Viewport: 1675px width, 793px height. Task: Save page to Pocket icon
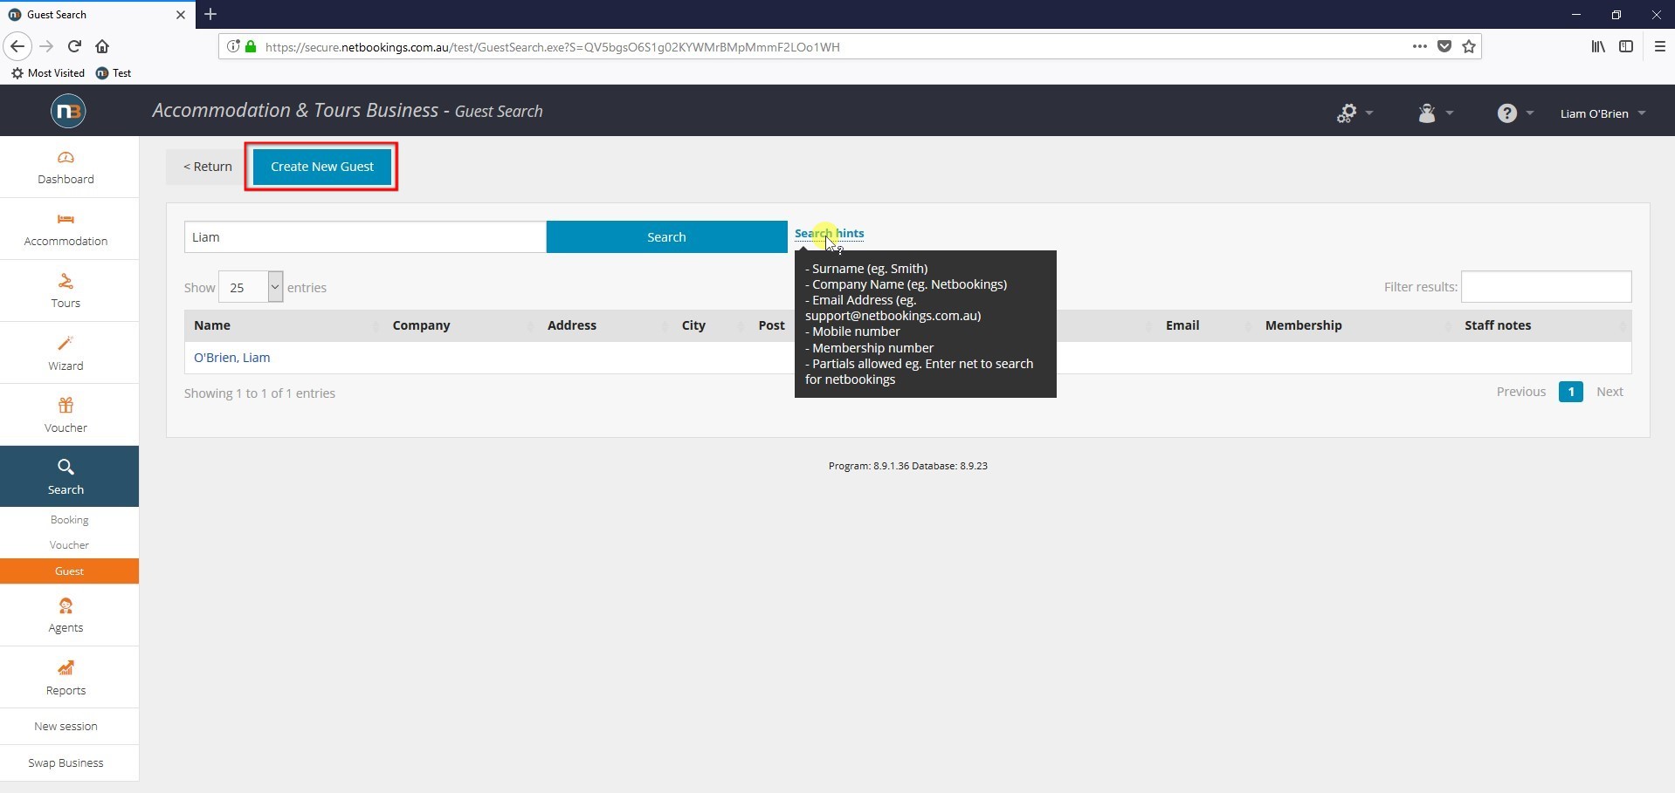tap(1444, 46)
